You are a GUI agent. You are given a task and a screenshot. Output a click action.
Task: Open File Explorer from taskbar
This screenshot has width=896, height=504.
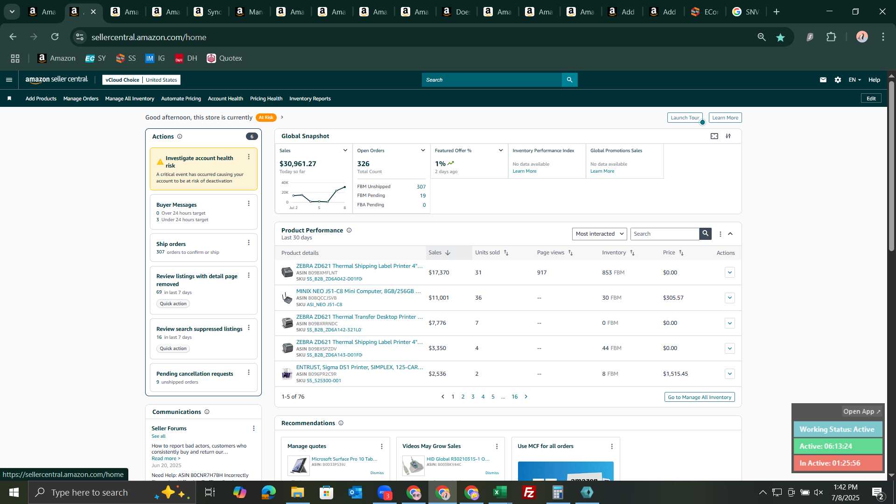coord(298,492)
